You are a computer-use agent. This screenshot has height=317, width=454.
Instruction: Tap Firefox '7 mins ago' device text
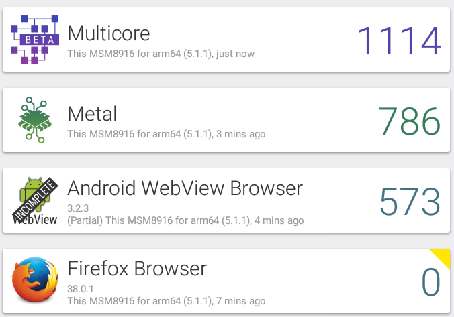click(166, 301)
